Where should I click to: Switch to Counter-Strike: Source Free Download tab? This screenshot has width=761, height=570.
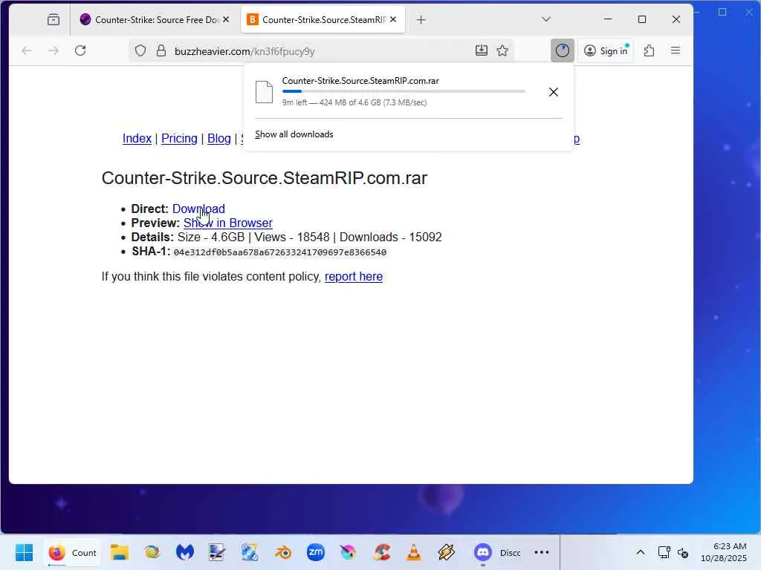(x=155, y=19)
